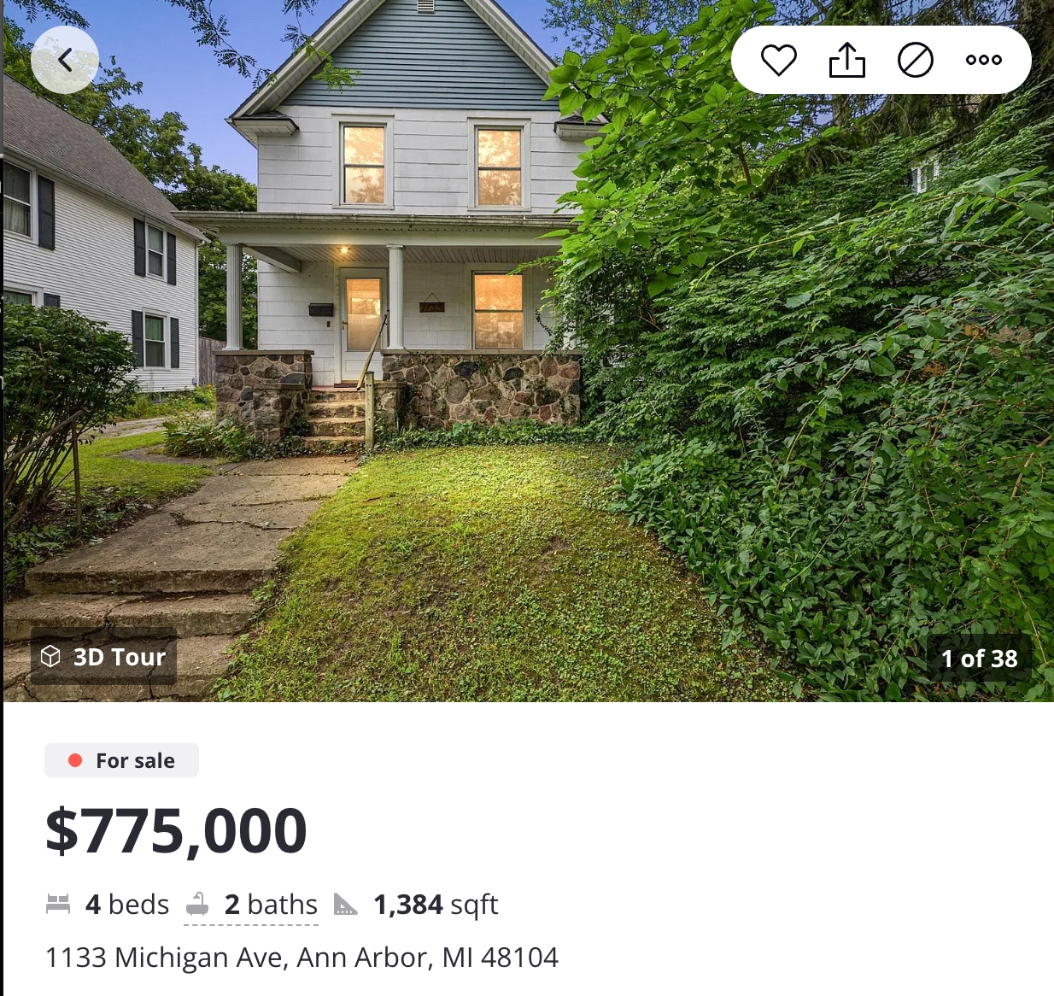Image resolution: width=1054 pixels, height=996 pixels.
Task: Launch the 3D Tour
Action: pyautogui.click(x=104, y=656)
